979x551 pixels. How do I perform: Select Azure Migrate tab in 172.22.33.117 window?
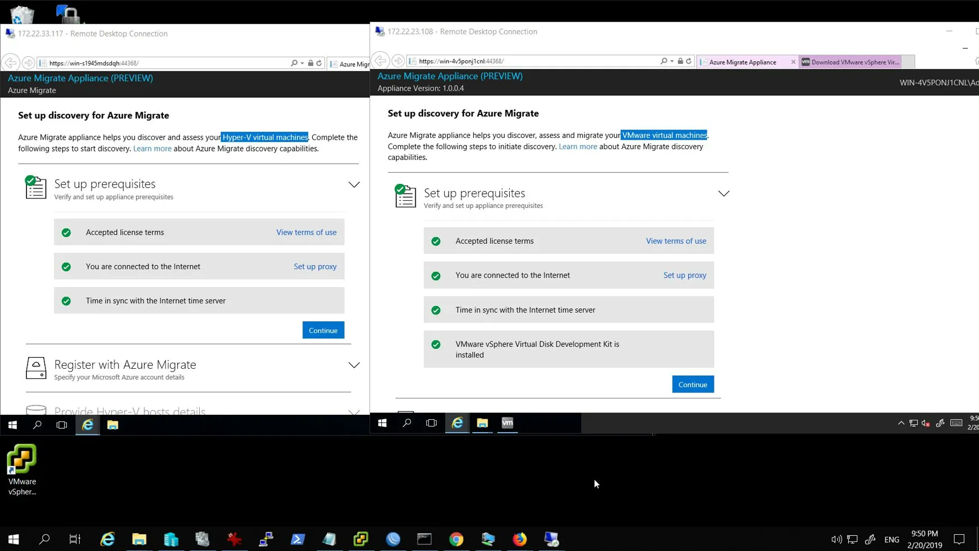pos(349,64)
